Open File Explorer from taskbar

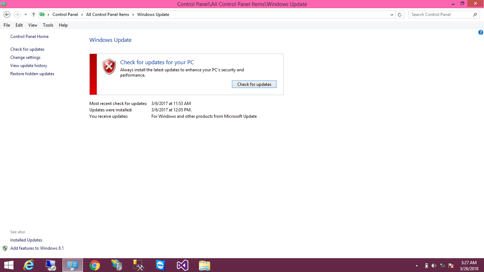[x=205, y=265]
